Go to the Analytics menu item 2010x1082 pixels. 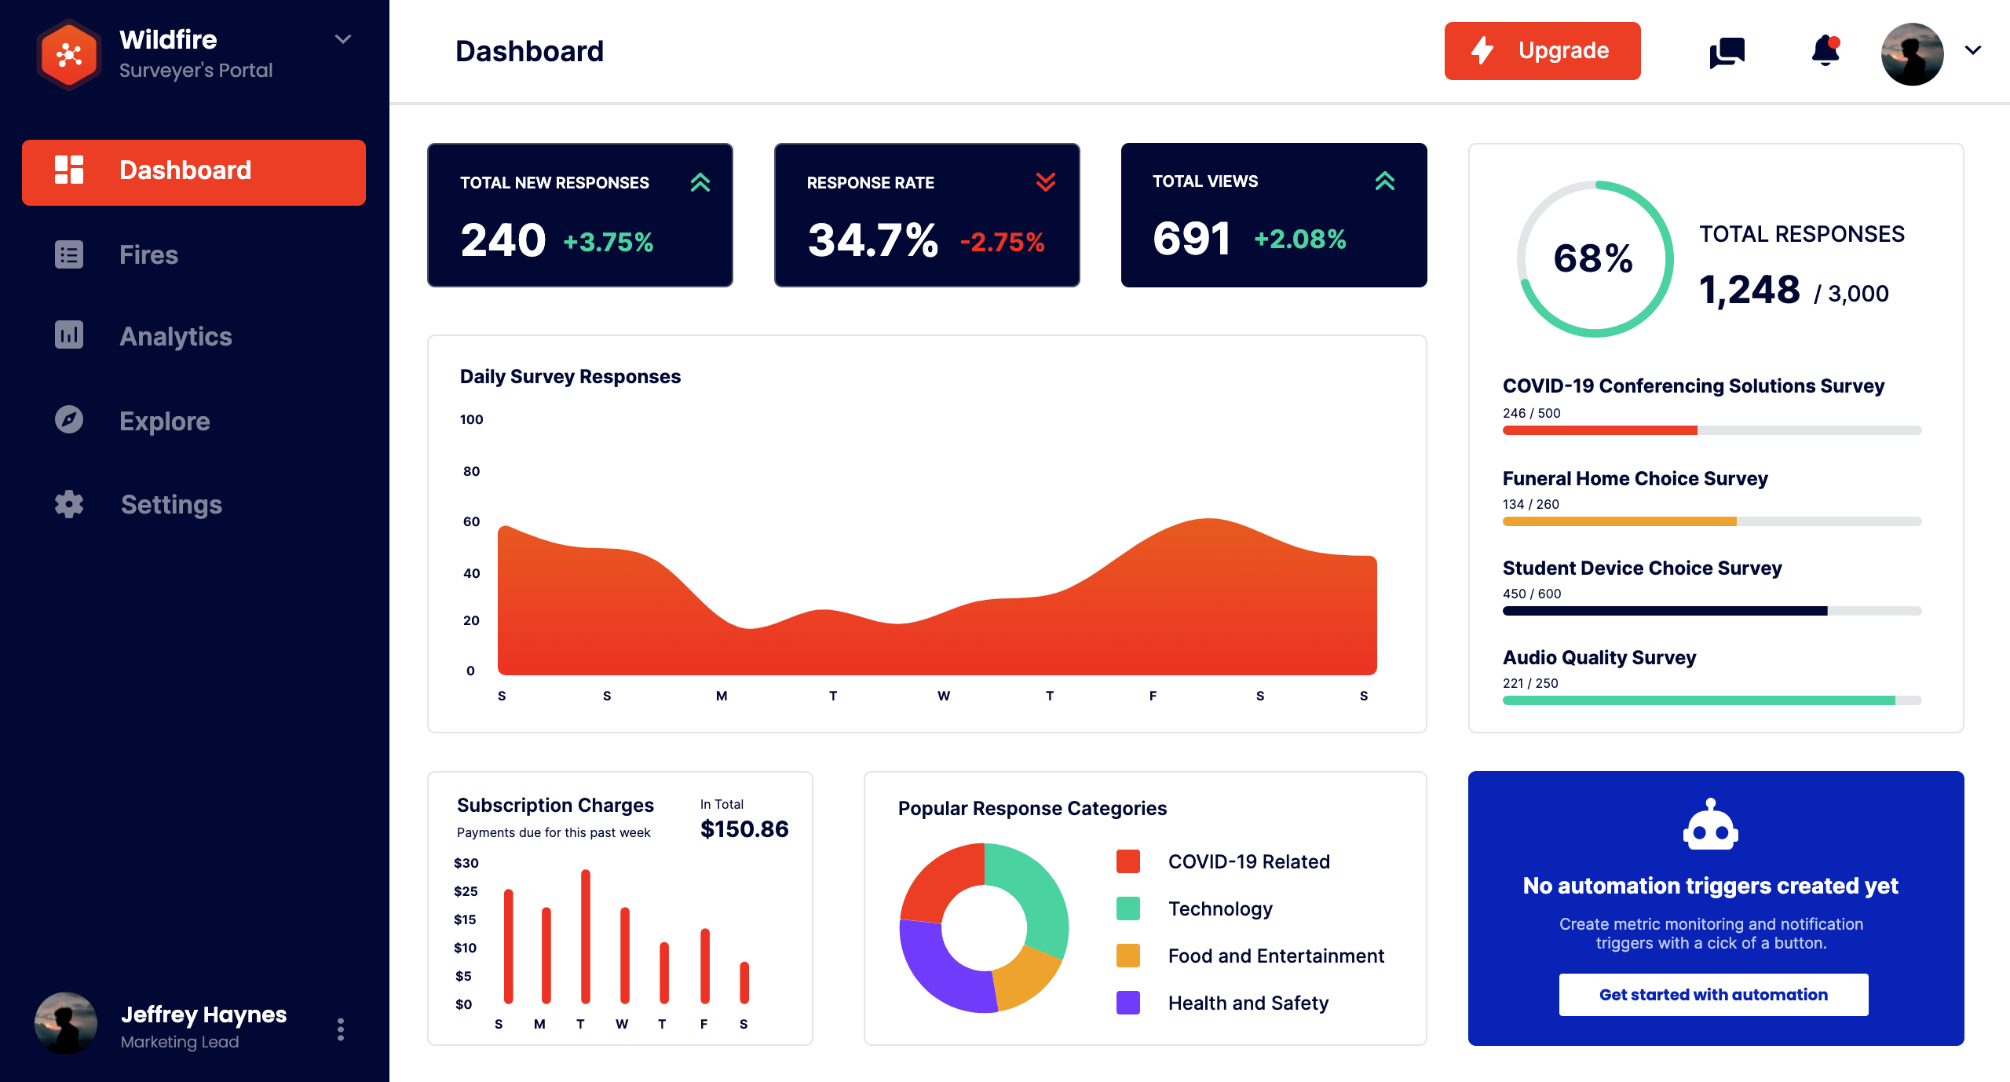[175, 336]
